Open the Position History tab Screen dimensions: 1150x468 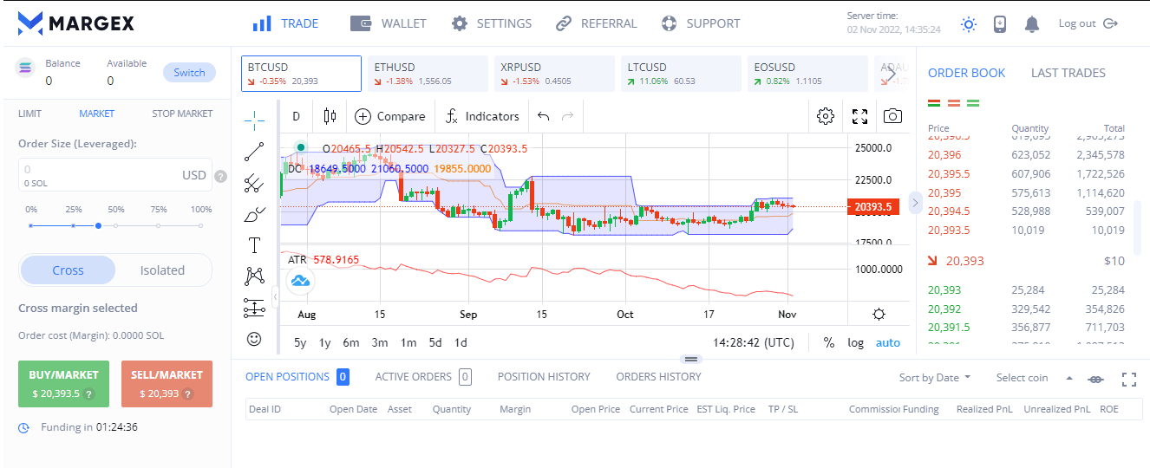pyautogui.click(x=544, y=377)
